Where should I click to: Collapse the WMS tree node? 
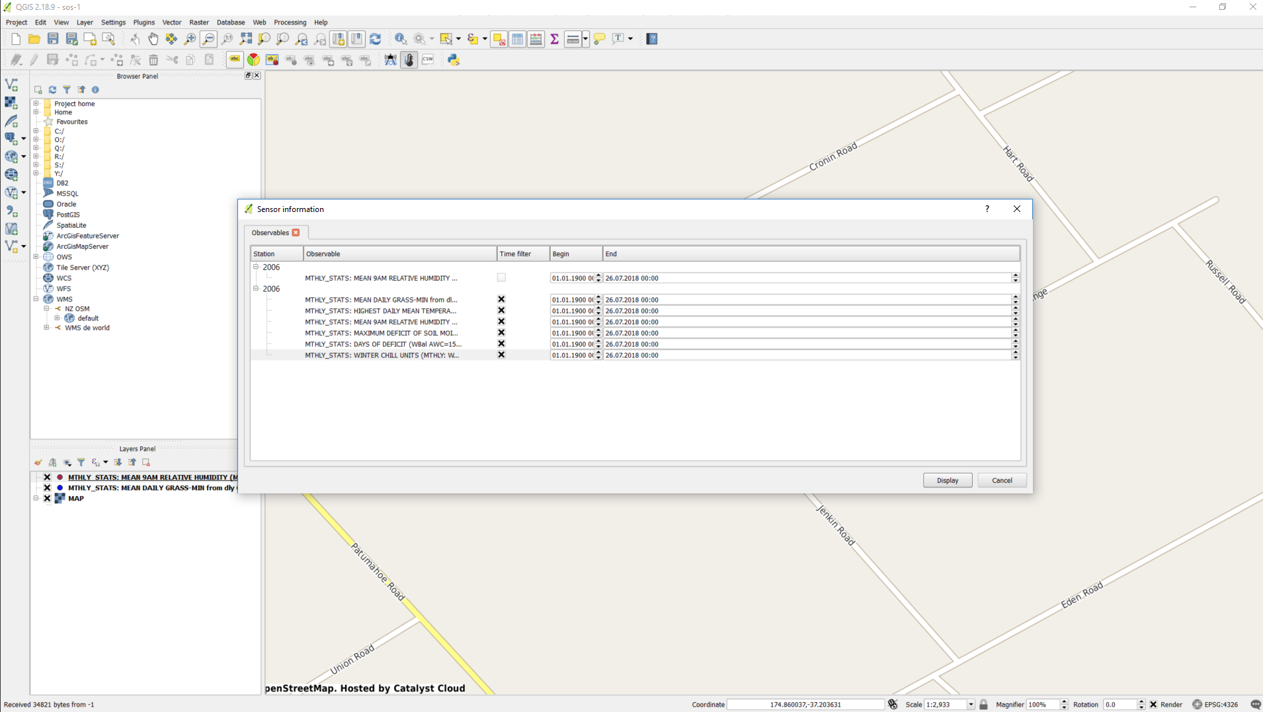pyautogui.click(x=36, y=299)
